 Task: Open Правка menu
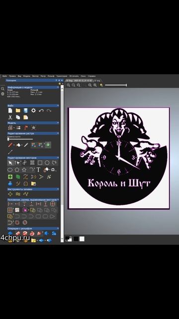pos(12,76)
